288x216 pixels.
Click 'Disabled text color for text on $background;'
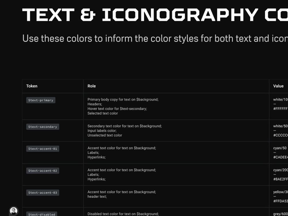coord(123,214)
